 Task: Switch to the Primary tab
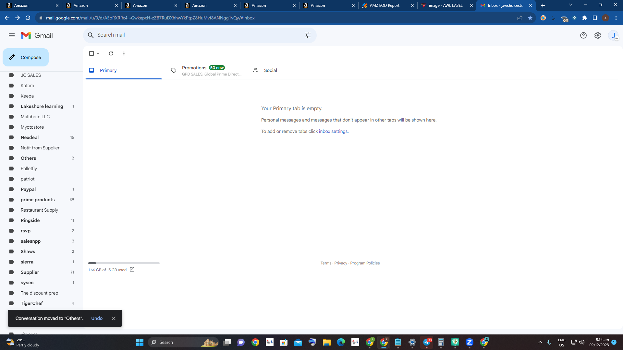pyautogui.click(x=124, y=70)
